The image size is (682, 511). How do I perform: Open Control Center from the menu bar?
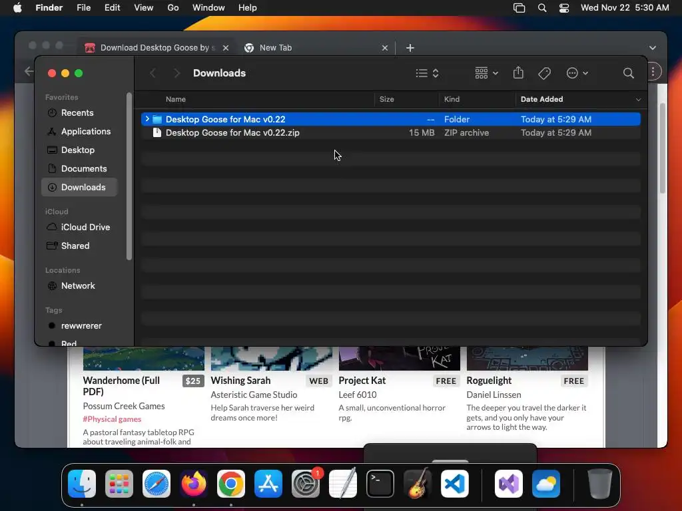click(x=563, y=8)
